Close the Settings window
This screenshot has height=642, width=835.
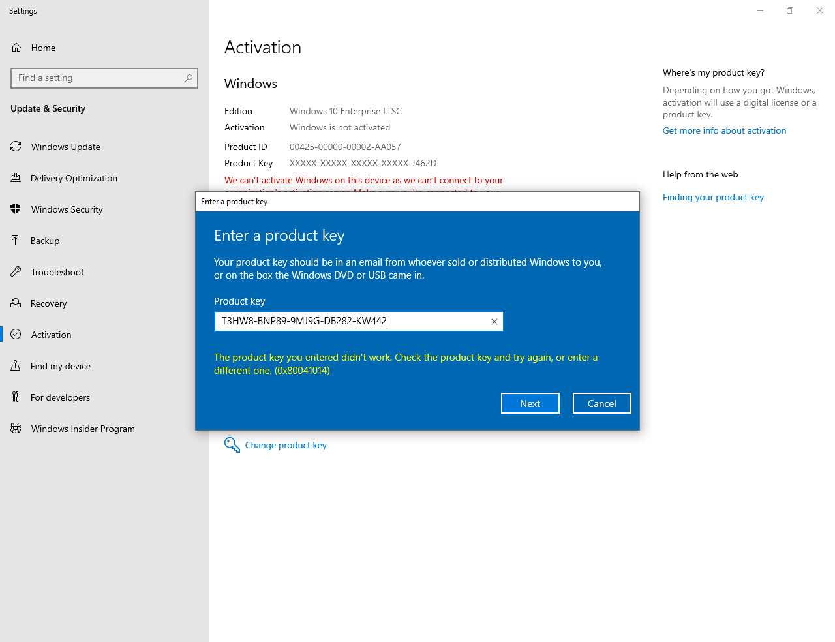coord(820,10)
